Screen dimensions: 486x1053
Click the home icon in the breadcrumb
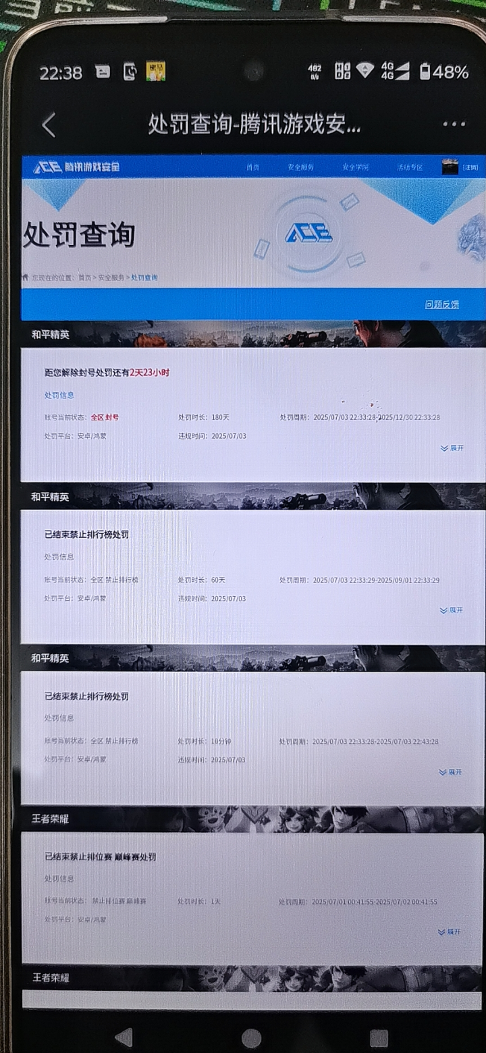(25, 277)
